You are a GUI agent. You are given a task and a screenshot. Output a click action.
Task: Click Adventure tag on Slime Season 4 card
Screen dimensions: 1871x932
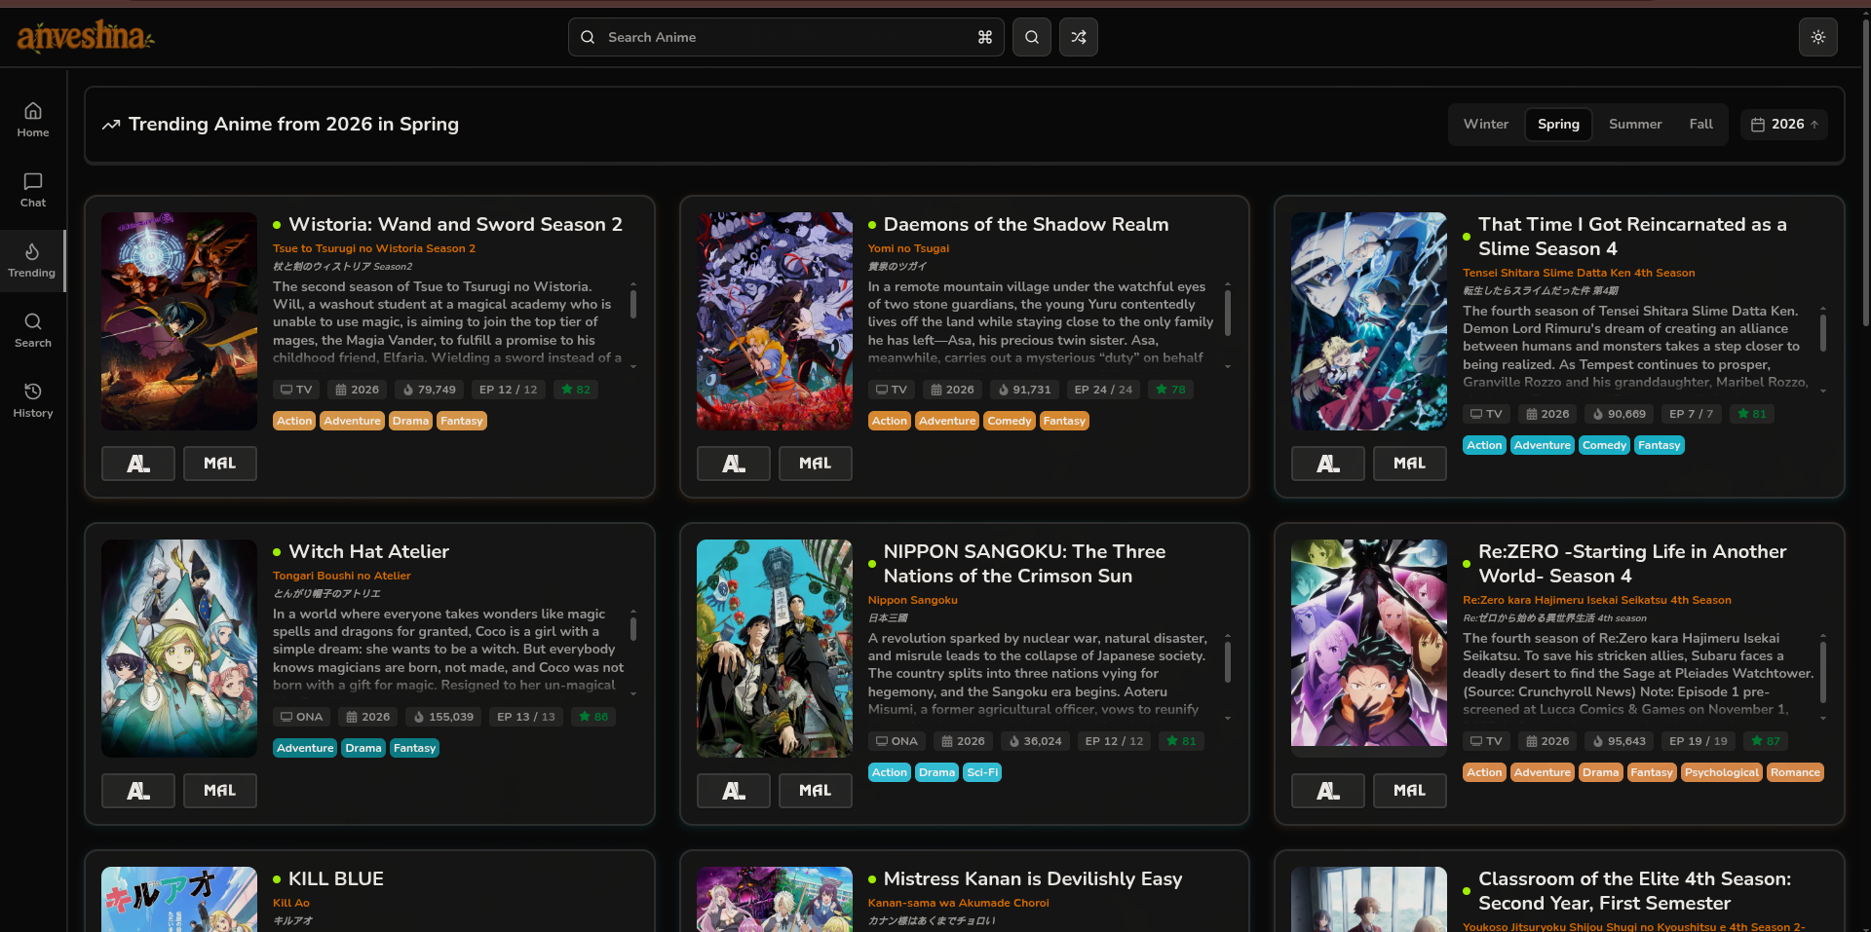[x=1542, y=445]
